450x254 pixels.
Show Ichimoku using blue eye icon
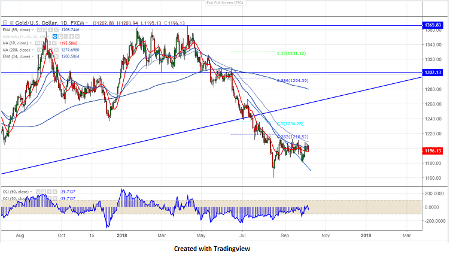point(55,37)
